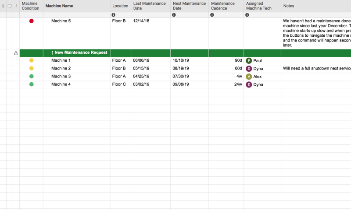Select the yellow condition dot for Machine 1
The width and height of the screenshot is (351, 210).
[31, 61]
